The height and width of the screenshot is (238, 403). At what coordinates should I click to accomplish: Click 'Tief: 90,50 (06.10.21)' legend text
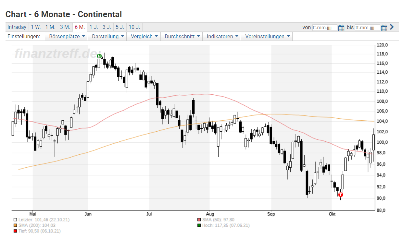39,231
